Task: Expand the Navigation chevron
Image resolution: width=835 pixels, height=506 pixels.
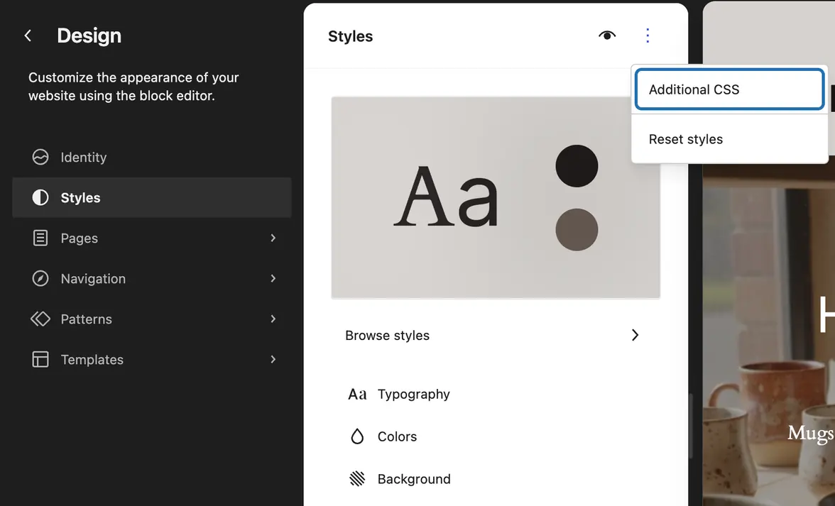Action: [x=273, y=278]
